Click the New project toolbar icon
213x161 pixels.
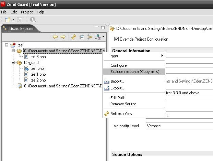[8, 20]
